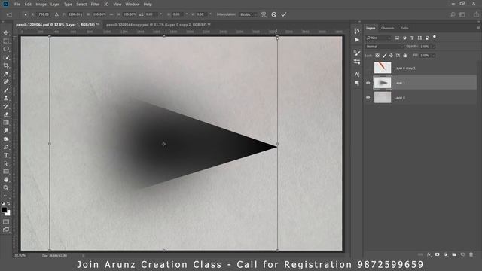Select the Path Selection tool

[6, 163]
